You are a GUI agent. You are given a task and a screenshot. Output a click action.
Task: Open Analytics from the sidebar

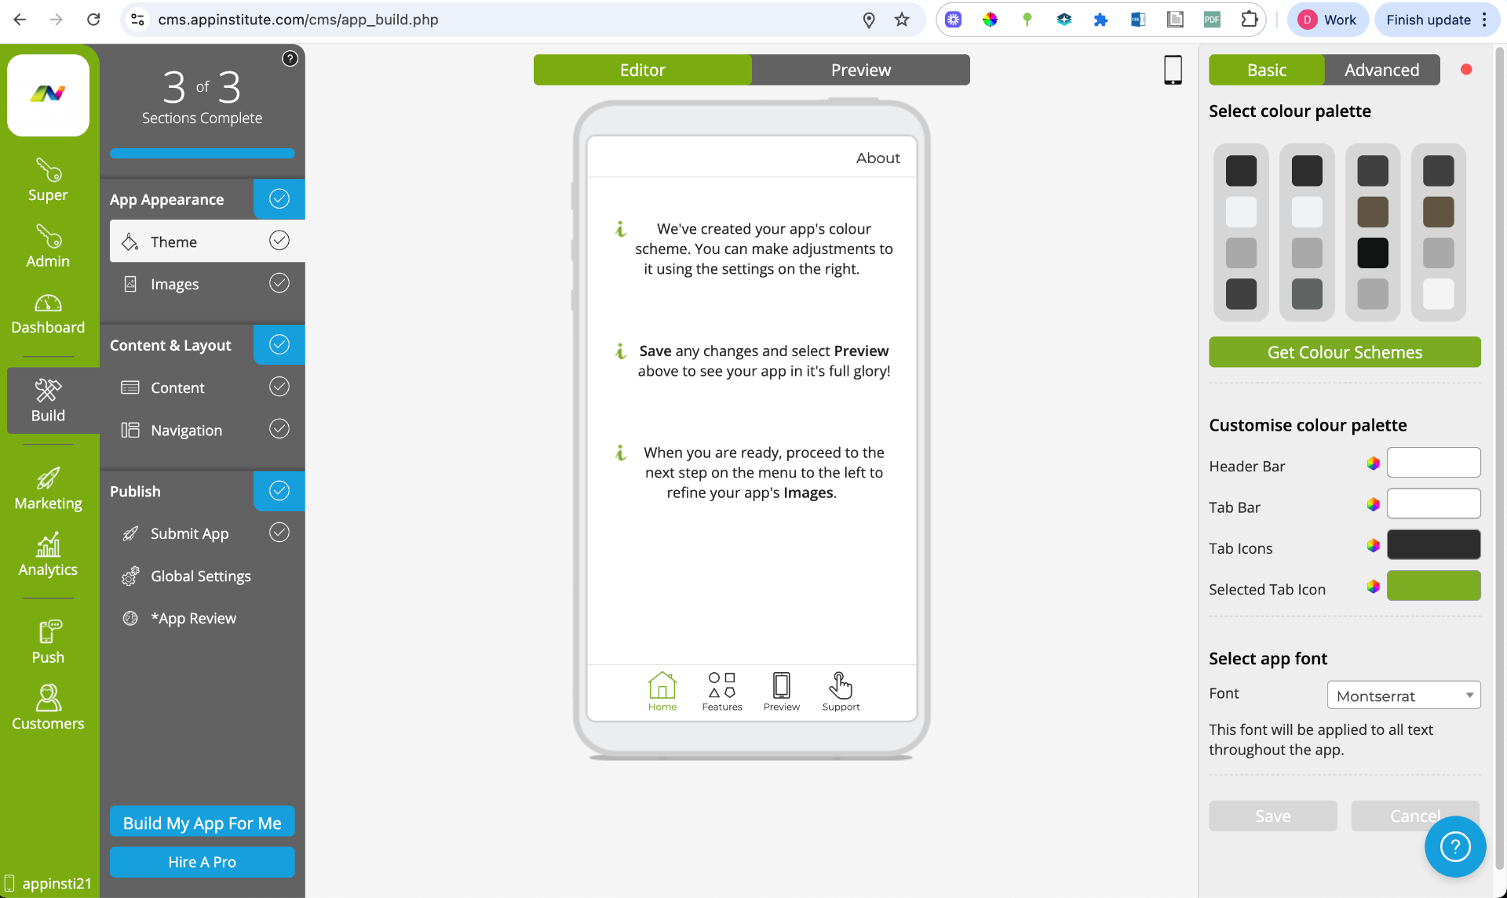[x=48, y=555]
